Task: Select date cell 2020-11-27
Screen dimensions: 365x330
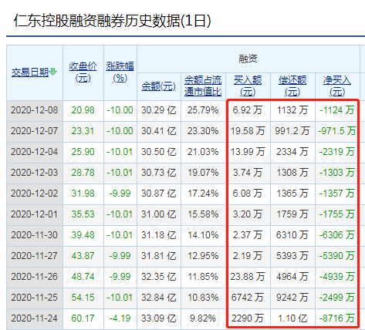Action: [x=35, y=256]
